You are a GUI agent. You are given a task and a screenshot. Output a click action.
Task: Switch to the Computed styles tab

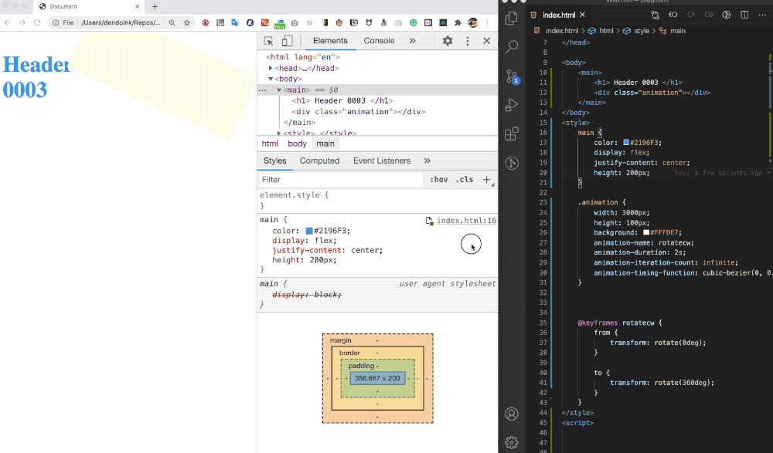tap(319, 161)
